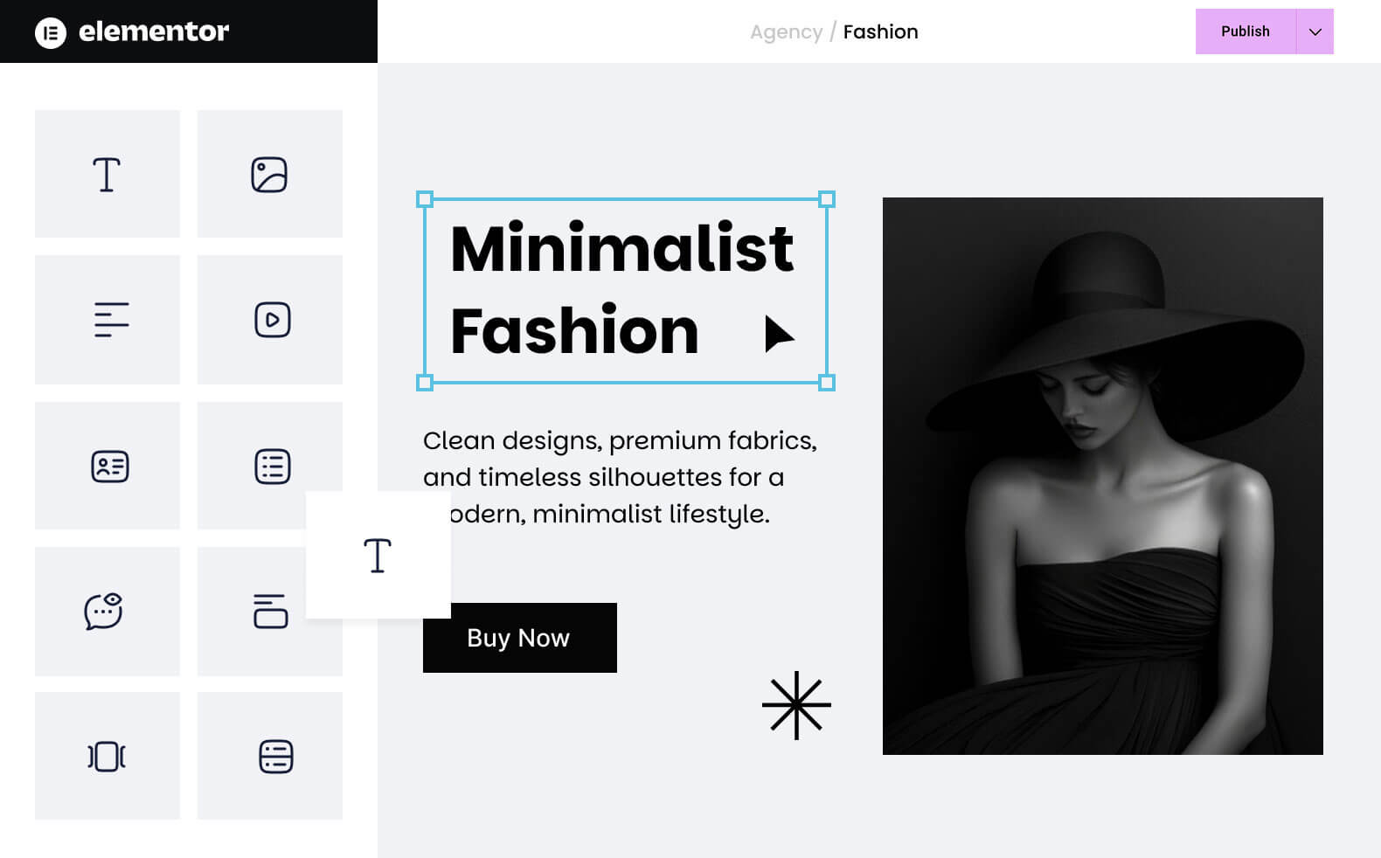Choose the chat bubble testimonial widget

[x=108, y=612]
